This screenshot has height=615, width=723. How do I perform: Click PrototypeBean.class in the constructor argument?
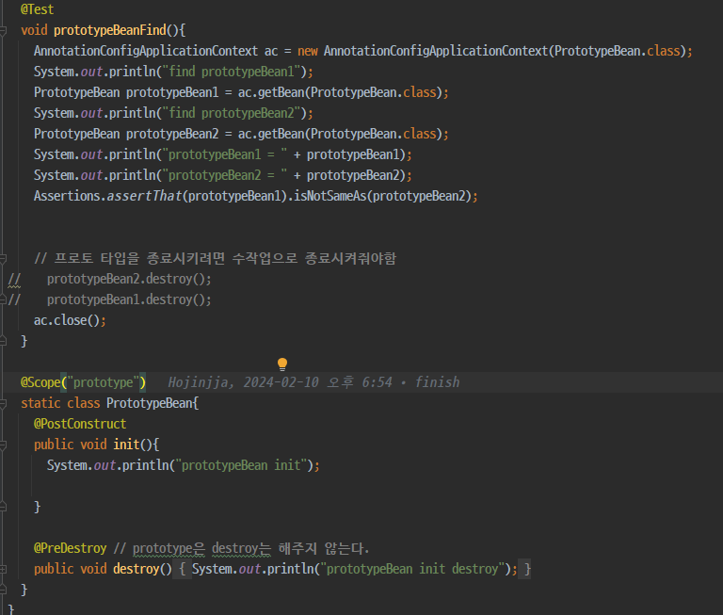(617, 51)
